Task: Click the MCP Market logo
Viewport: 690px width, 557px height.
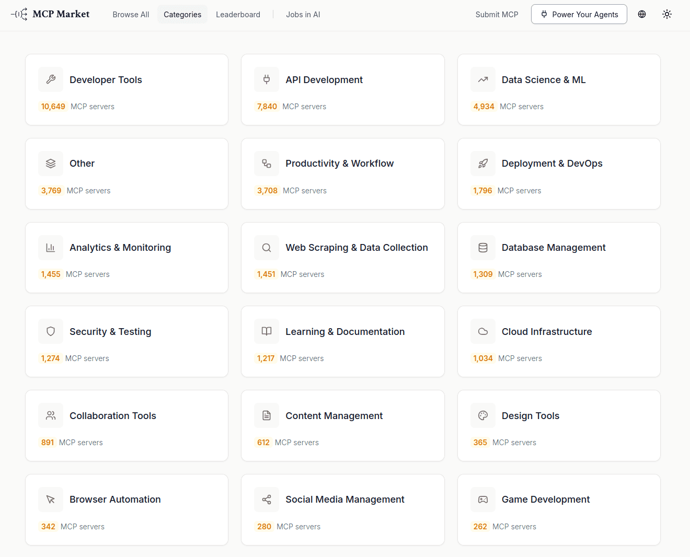Action: (x=50, y=14)
